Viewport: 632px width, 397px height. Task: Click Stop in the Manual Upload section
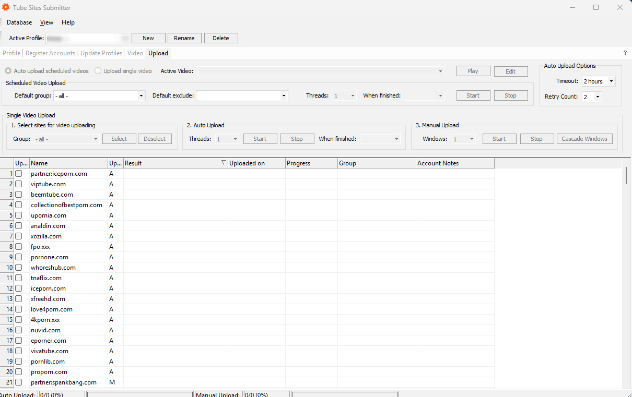pyautogui.click(x=537, y=139)
